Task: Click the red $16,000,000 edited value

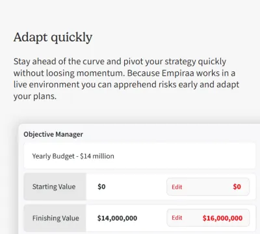Action: tap(222, 218)
